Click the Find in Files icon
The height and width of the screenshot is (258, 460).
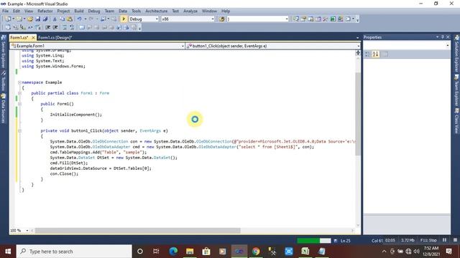pos(222,19)
